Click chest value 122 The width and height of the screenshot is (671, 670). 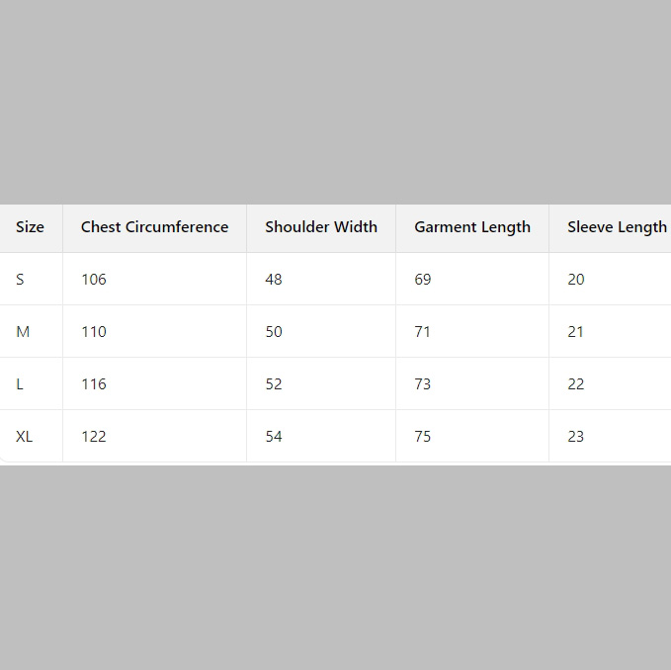[x=94, y=437]
